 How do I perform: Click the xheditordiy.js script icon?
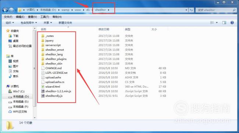pos(43,96)
